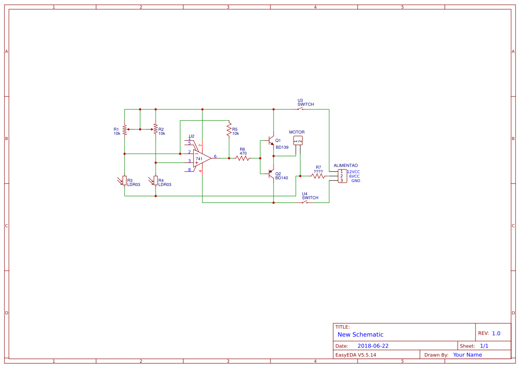Select the R6 resistor zigzag symbol

(x=243, y=158)
